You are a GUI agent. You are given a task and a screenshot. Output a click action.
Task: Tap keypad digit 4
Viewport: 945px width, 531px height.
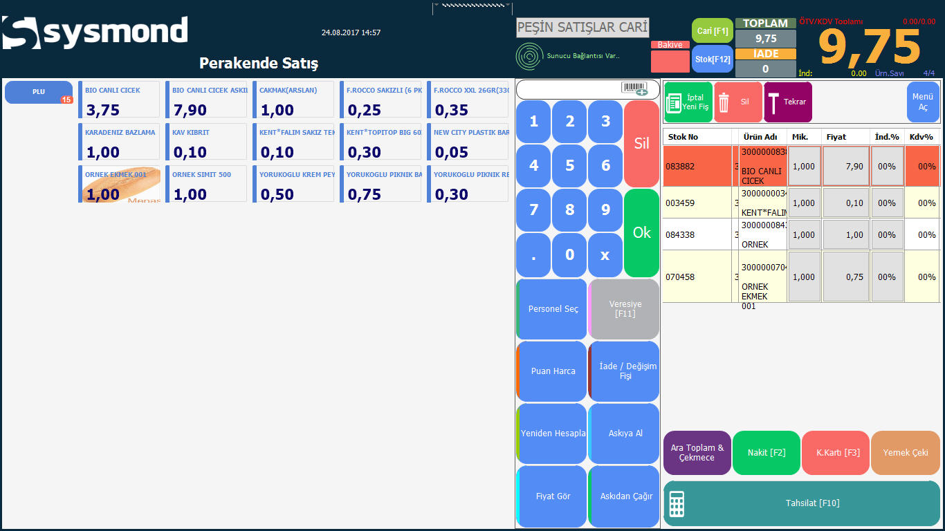point(533,166)
